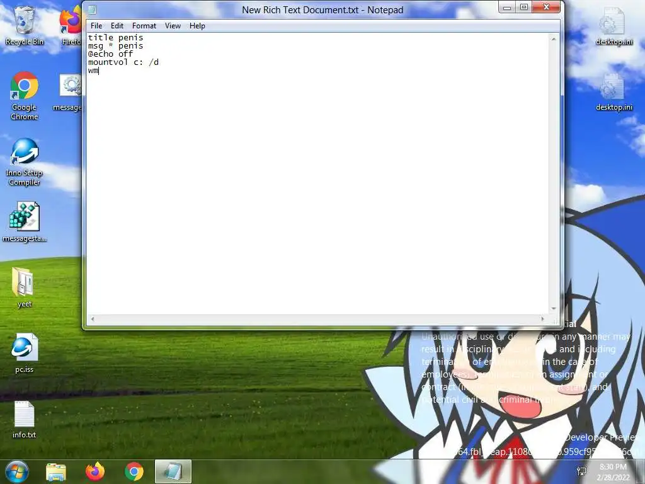This screenshot has height=484, width=645.
Task: Place cursor in 'msg * penis' line
Action: 116,45
